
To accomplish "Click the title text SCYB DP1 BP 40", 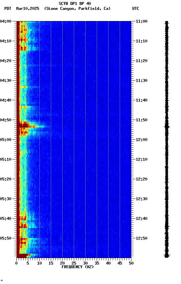I will pyautogui.click(x=75, y=4).
